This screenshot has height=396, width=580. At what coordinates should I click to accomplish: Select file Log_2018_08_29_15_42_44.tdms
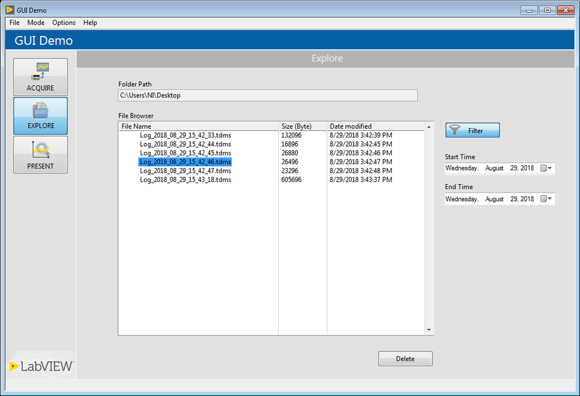point(185,144)
